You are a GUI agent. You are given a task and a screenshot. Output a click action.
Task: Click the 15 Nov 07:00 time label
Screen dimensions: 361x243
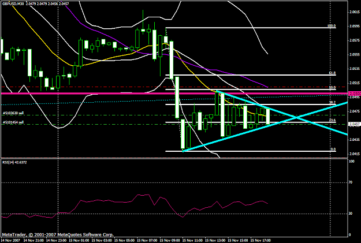(x=147, y=241)
